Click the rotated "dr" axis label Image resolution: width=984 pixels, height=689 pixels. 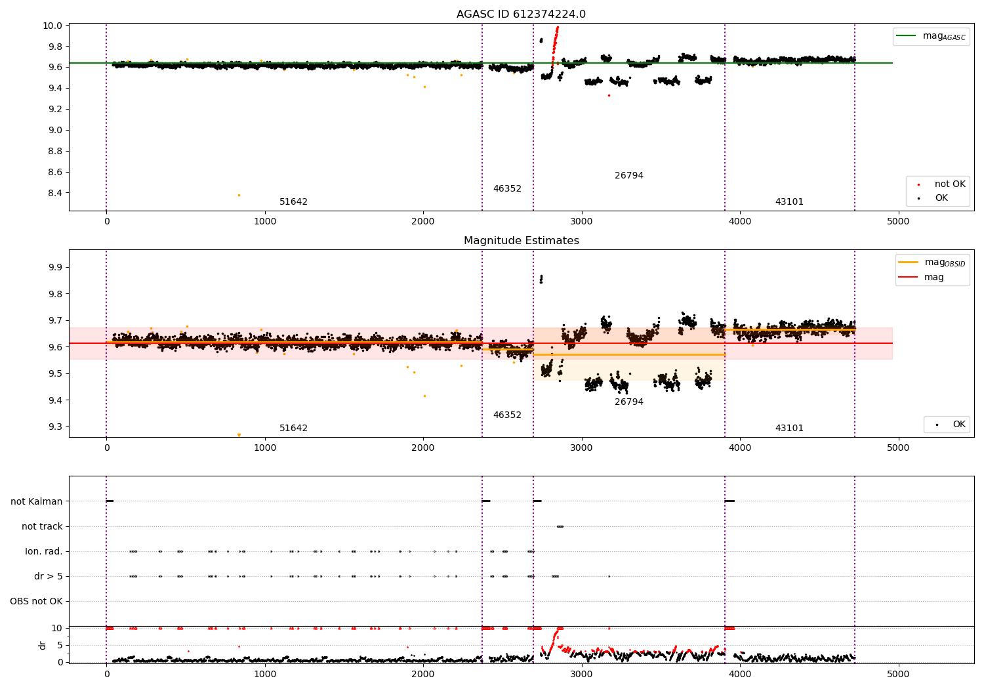(43, 645)
